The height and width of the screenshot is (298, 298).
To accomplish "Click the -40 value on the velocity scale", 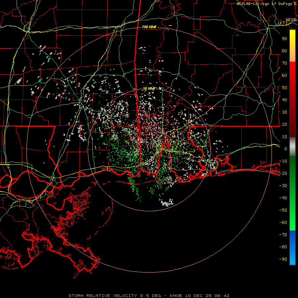I will 283,198.
